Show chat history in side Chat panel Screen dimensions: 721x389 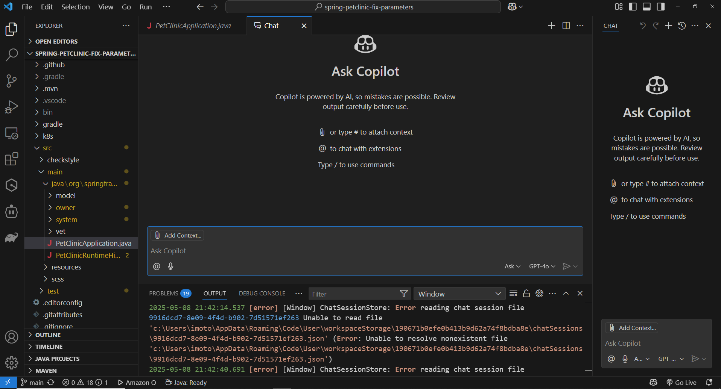(682, 26)
